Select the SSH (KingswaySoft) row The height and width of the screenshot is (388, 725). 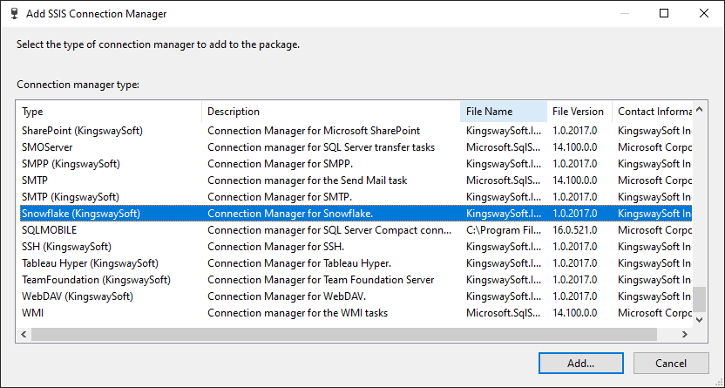[x=356, y=247]
